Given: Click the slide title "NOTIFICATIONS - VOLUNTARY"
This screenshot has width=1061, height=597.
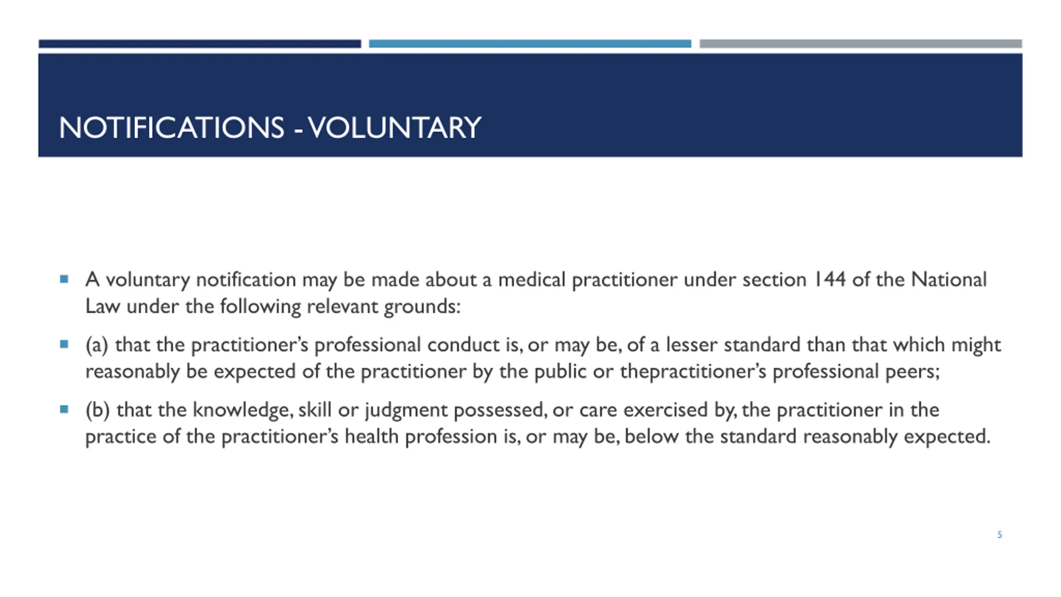Looking at the screenshot, I should pyautogui.click(x=270, y=127).
